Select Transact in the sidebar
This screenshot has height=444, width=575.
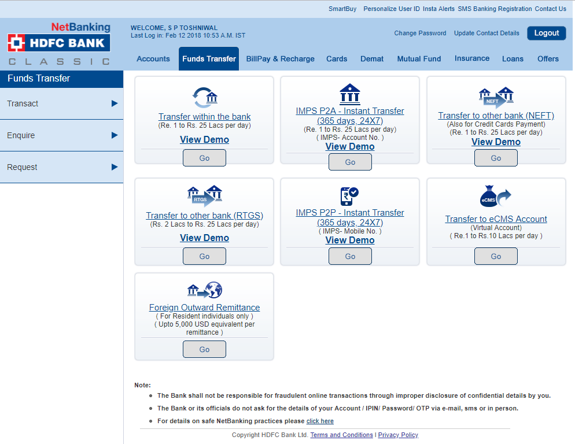click(61, 103)
